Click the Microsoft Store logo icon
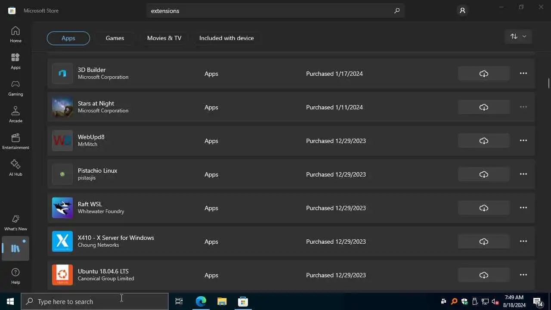Image resolution: width=551 pixels, height=310 pixels. tap(12, 11)
